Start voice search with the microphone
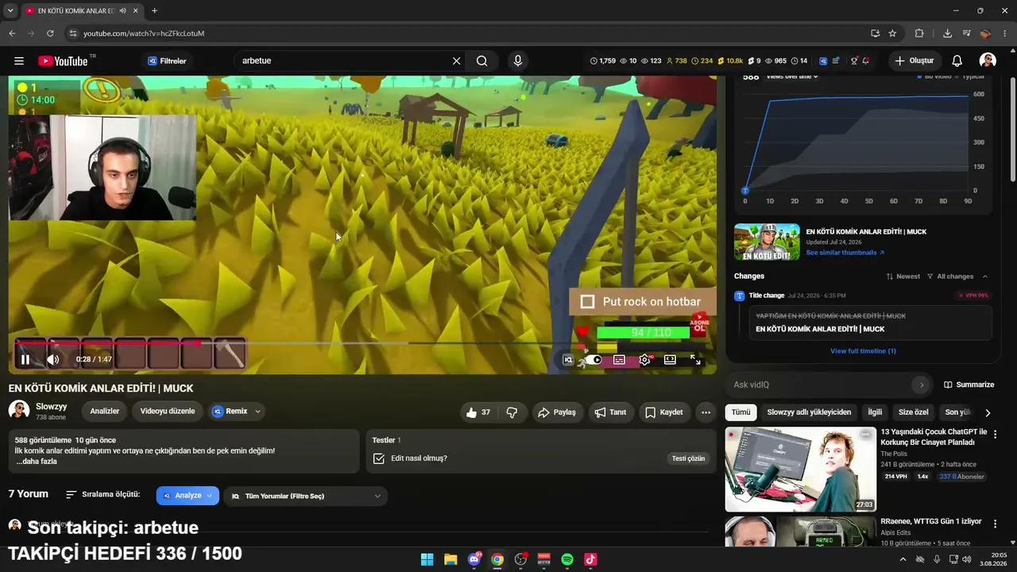The image size is (1017, 572). [518, 61]
